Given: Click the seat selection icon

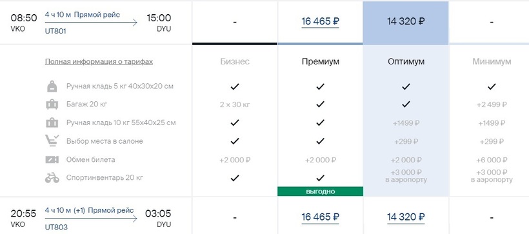Looking at the screenshot, I should pyautogui.click(x=52, y=141).
